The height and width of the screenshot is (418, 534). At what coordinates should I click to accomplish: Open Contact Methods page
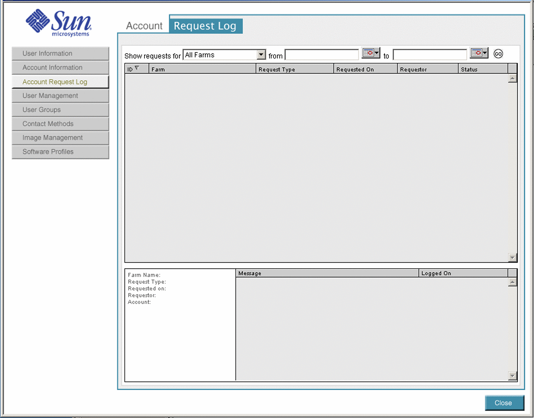pos(60,124)
